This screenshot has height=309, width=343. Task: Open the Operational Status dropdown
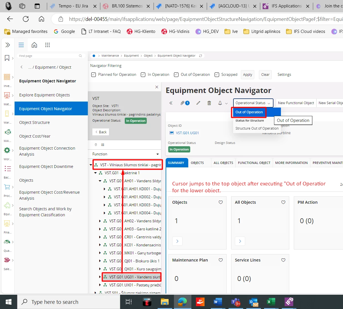point(253,103)
